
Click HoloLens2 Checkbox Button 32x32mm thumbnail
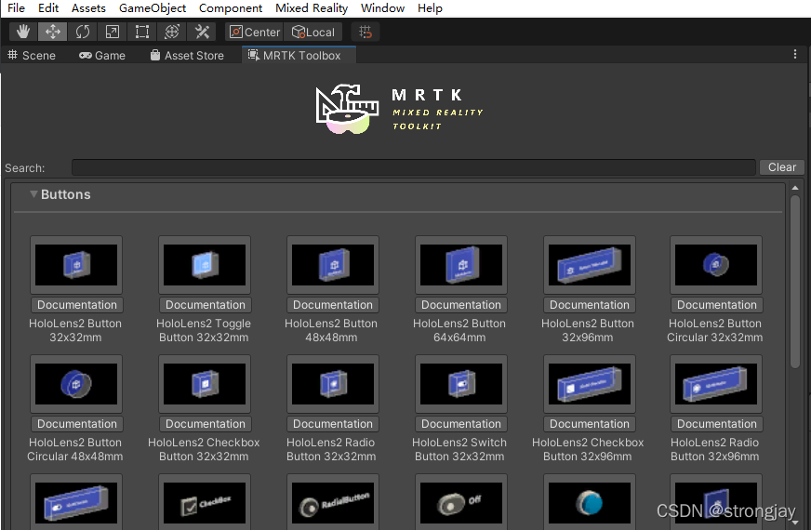205,384
